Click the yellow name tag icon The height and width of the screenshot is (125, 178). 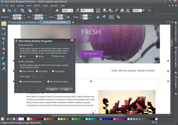(x=118, y=17)
